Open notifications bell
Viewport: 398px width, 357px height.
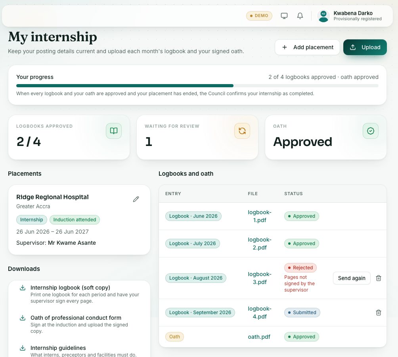click(300, 16)
